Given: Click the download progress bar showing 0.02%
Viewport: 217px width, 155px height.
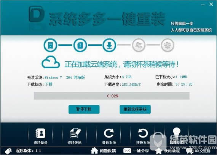Looking at the screenshot, I should tap(112, 96).
